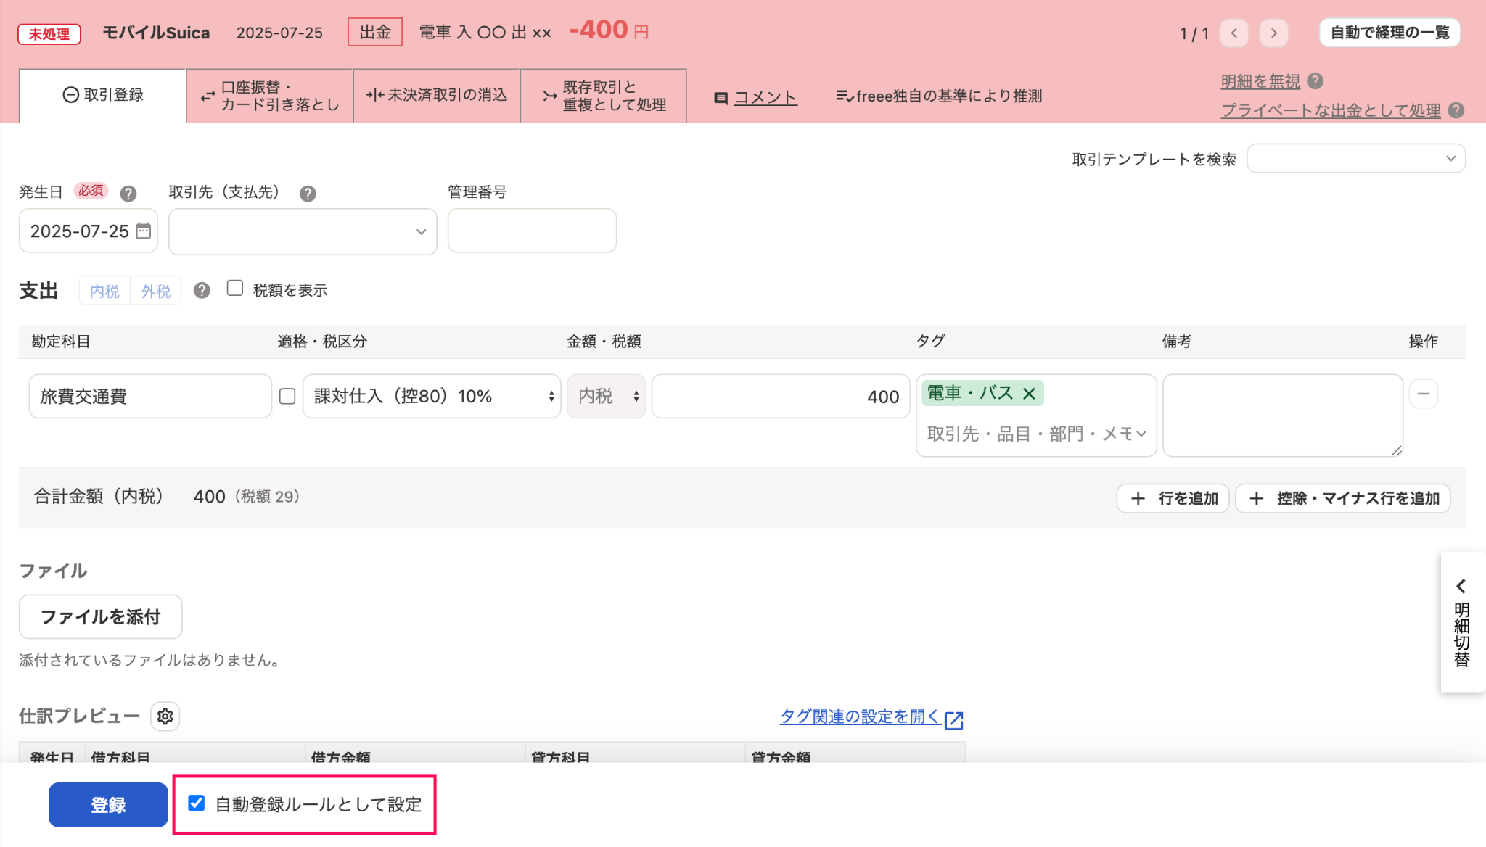Click help icon beside 内税/外税 toggle
Image resolution: width=1486 pixels, height=847 pixels.
coord(202,290)
